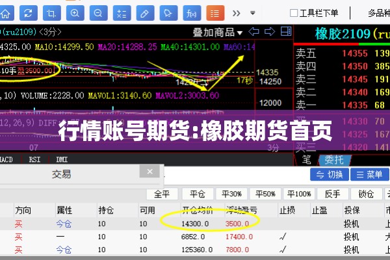Click the floating profit value 7800.0
The height and width of the screenshot is (260, 390).
[237, 250]
